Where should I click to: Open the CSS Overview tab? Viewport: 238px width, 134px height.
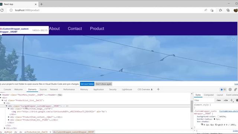[x=145, y=89]
